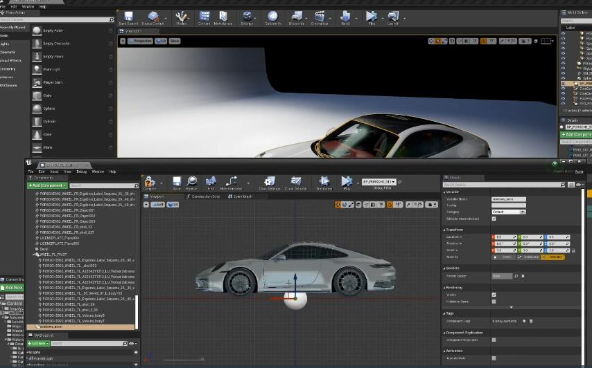
Task: Switch to Event Graph tab
Action: (x=240, y=196)
